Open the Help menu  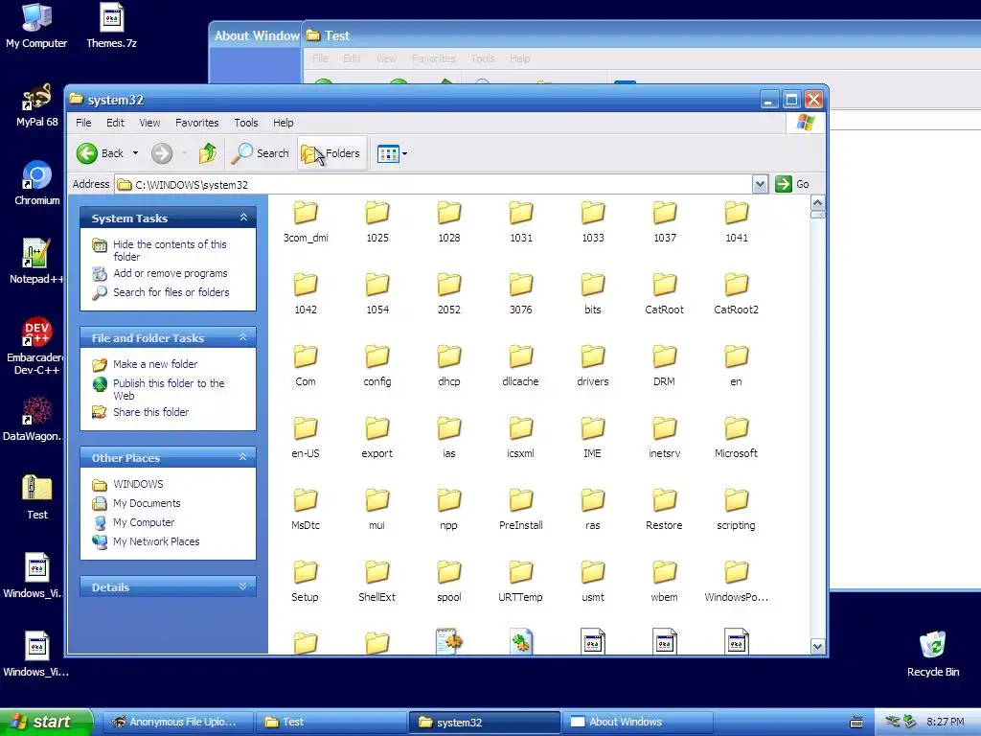click(283, 123)
